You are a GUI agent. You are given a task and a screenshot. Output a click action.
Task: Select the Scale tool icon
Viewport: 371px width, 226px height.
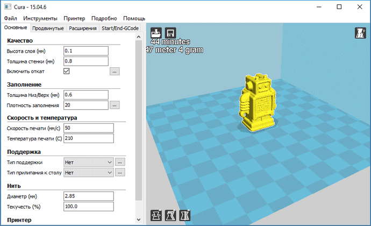(x=170, y=215)
